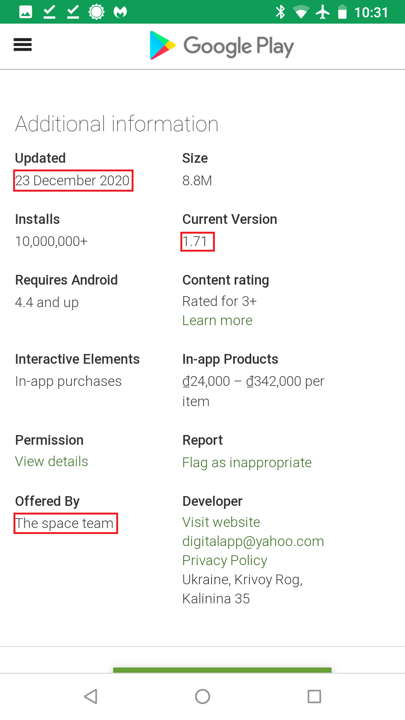Tap the Android back button
The height and width of the screenshot is (720, 405).
[x=91, y=696]
